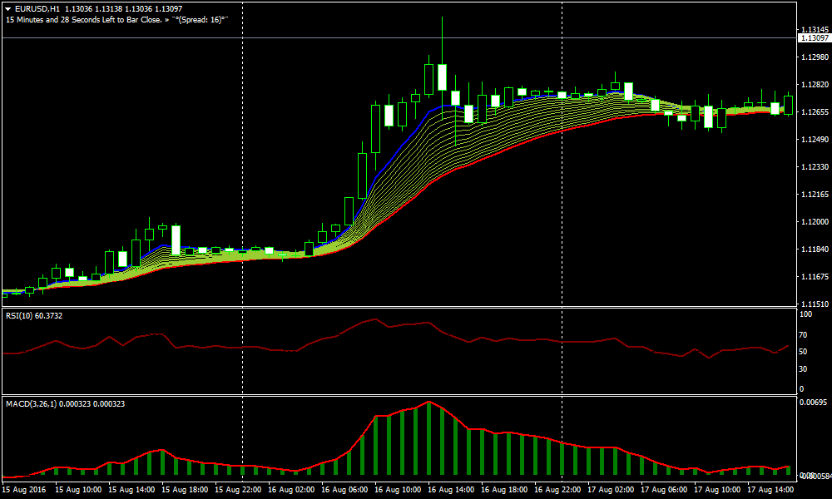Image resolution: width=832 pixels, height=499 pixels.
Task: Click the RSI 70 level label
Action: [804, 334]
